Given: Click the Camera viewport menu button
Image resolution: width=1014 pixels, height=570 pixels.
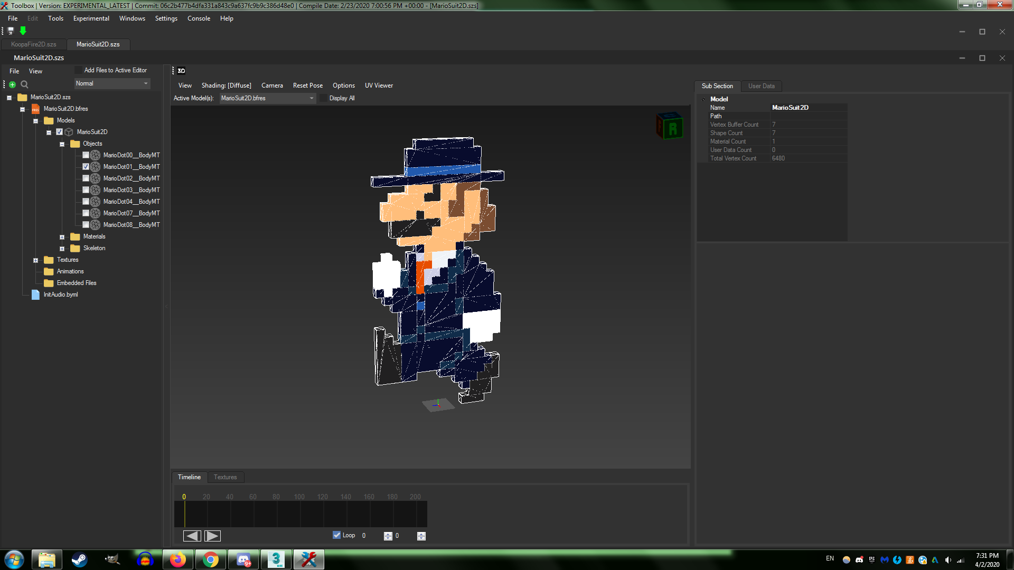Looking at the screenshot, I should 272,85.
